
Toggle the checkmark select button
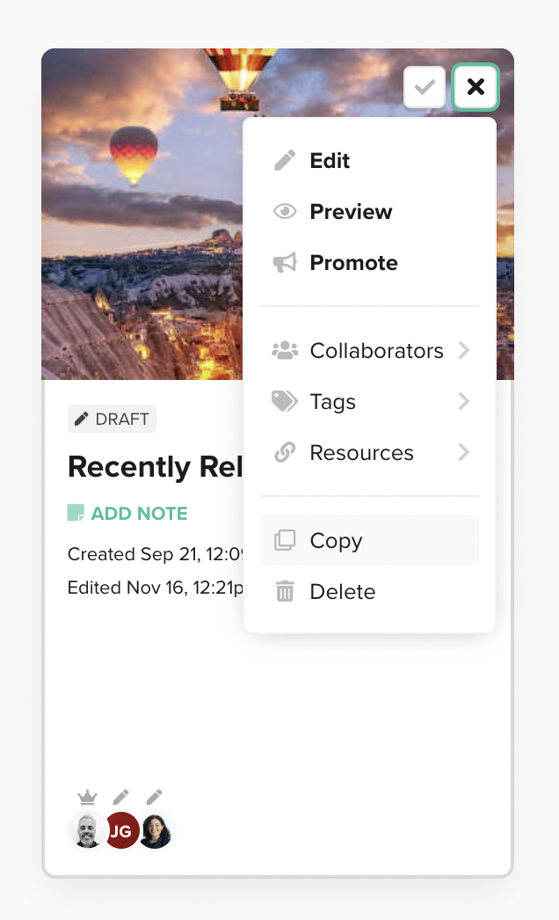point(425,87)
